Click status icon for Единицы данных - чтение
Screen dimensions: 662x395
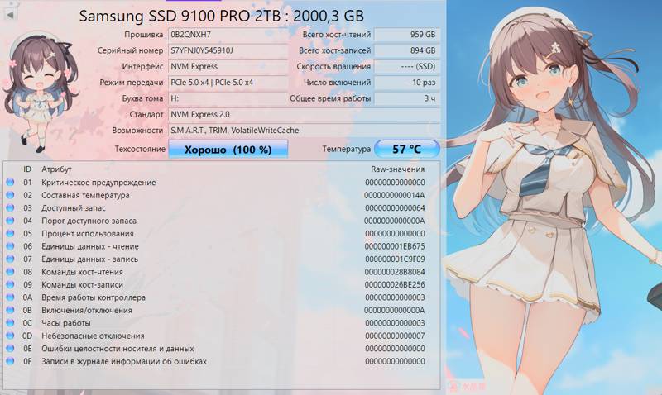click(10, 246)
